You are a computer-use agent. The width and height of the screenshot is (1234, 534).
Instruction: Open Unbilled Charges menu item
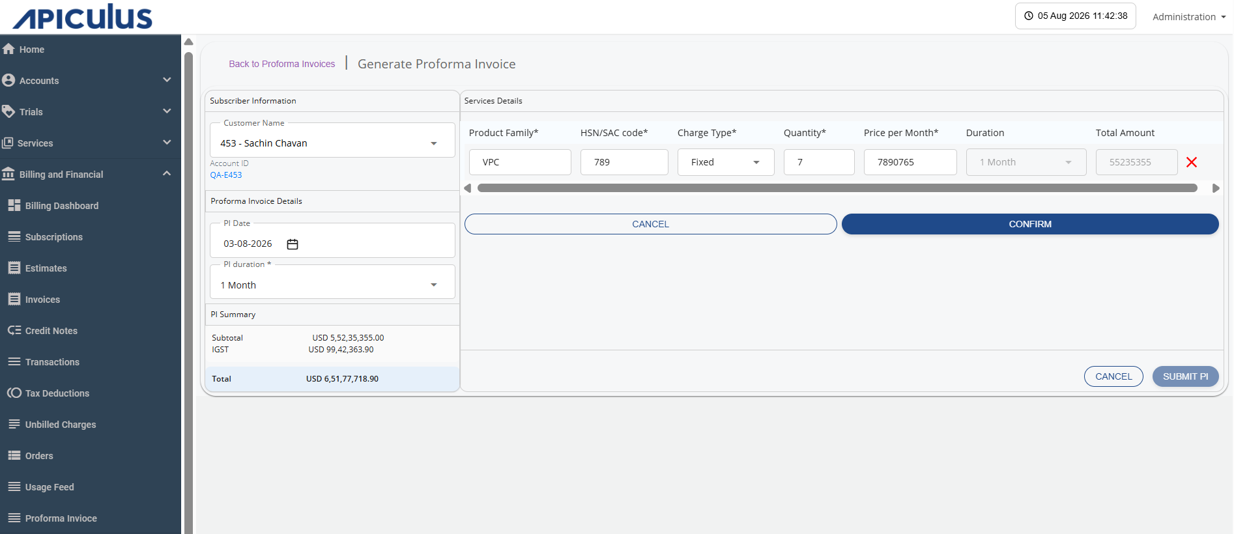tap(61, 425)
